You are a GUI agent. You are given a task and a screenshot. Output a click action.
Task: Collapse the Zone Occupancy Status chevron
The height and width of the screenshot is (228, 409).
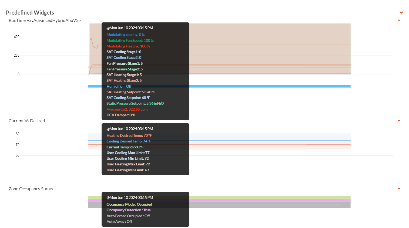pos(399,189)
